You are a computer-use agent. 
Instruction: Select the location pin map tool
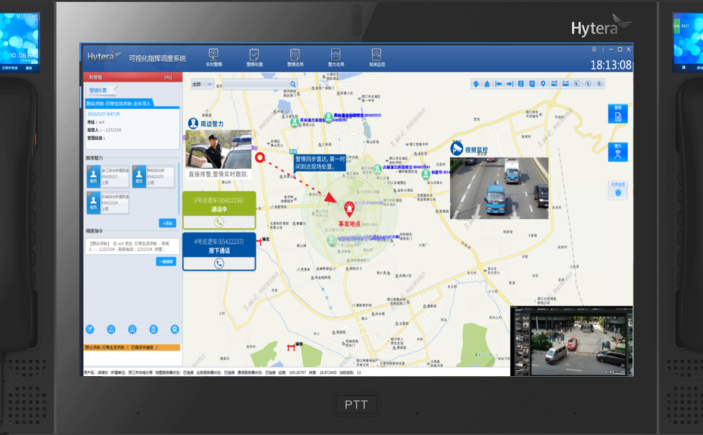(543, 84)
